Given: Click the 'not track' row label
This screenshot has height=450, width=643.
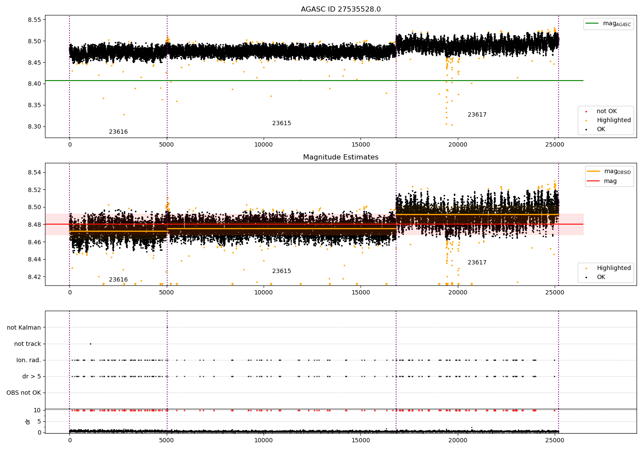Looking at the screenshot, I should tap(27, 344).
